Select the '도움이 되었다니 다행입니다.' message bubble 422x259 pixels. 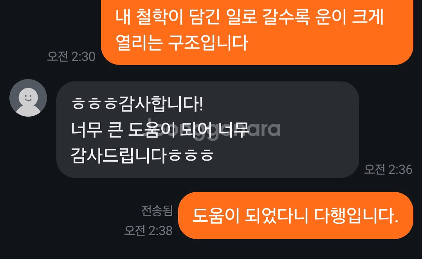click(296, 216)
